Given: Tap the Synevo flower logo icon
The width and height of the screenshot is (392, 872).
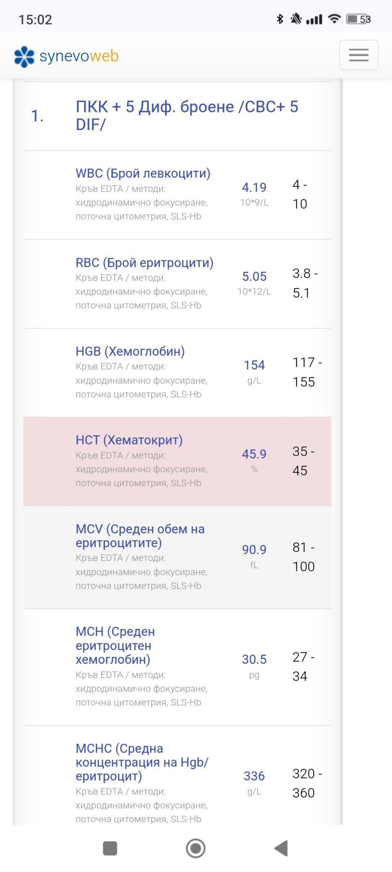Looking at the screenshot, I should click(x=24, y=57).
